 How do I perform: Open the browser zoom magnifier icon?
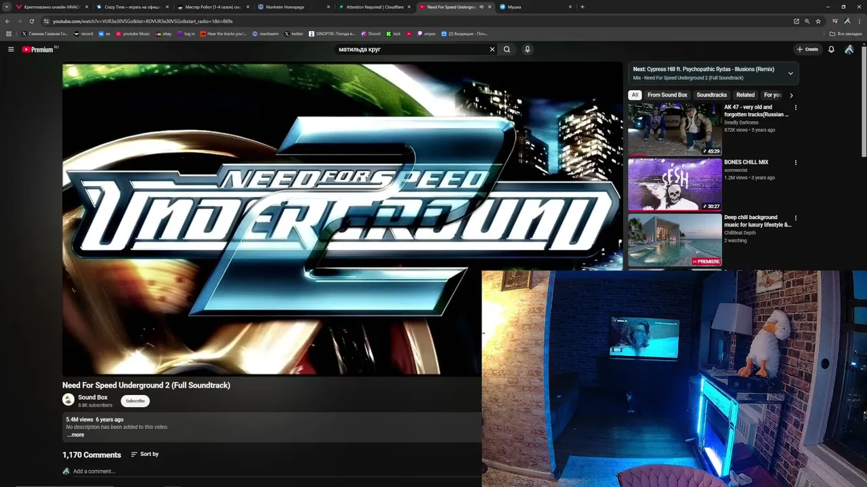(807, 21)
